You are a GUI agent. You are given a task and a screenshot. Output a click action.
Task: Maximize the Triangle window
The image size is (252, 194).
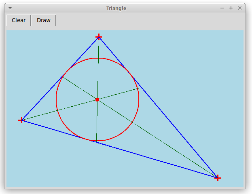[x=231, y=8]
